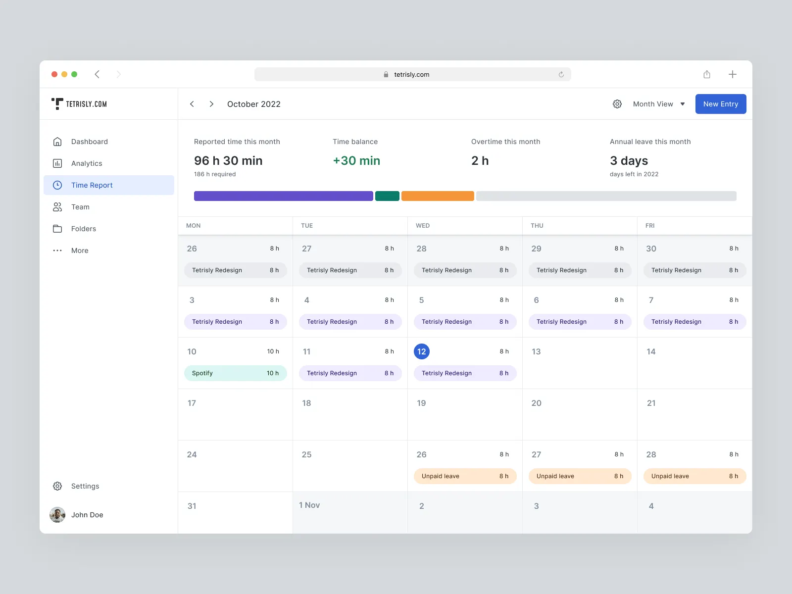Open the Folders icon in sidebar
Screen dimensions: 792x594
[57, 229]
